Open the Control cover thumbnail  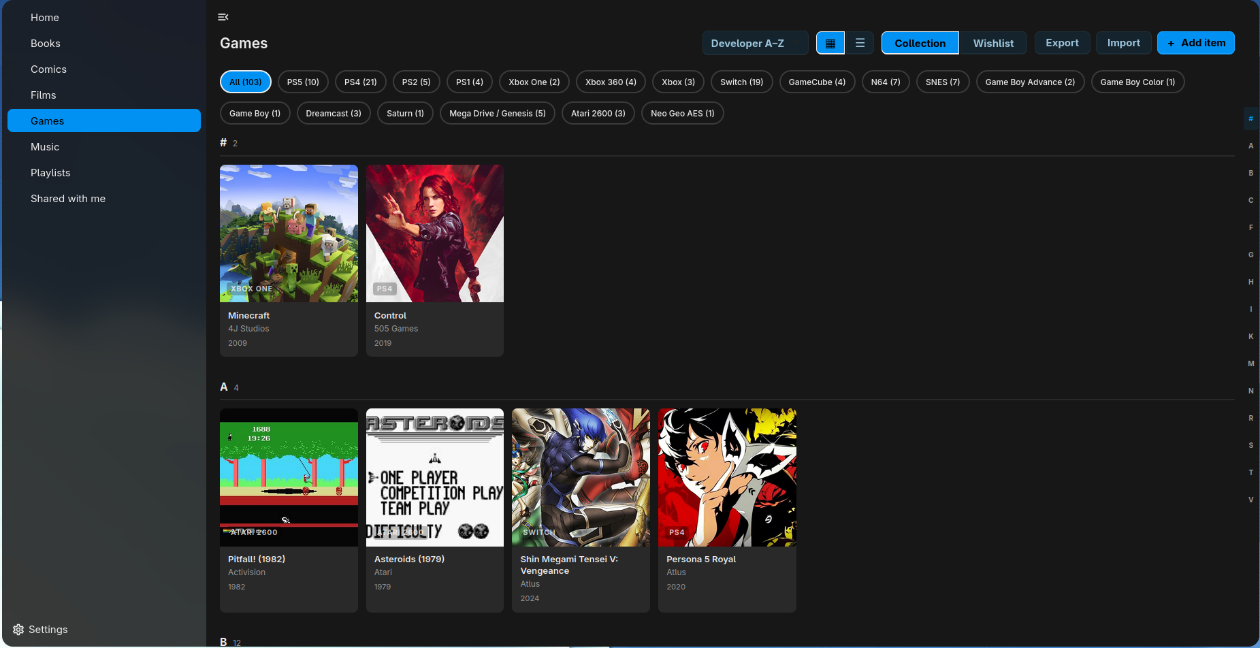(x=435, y=233)
